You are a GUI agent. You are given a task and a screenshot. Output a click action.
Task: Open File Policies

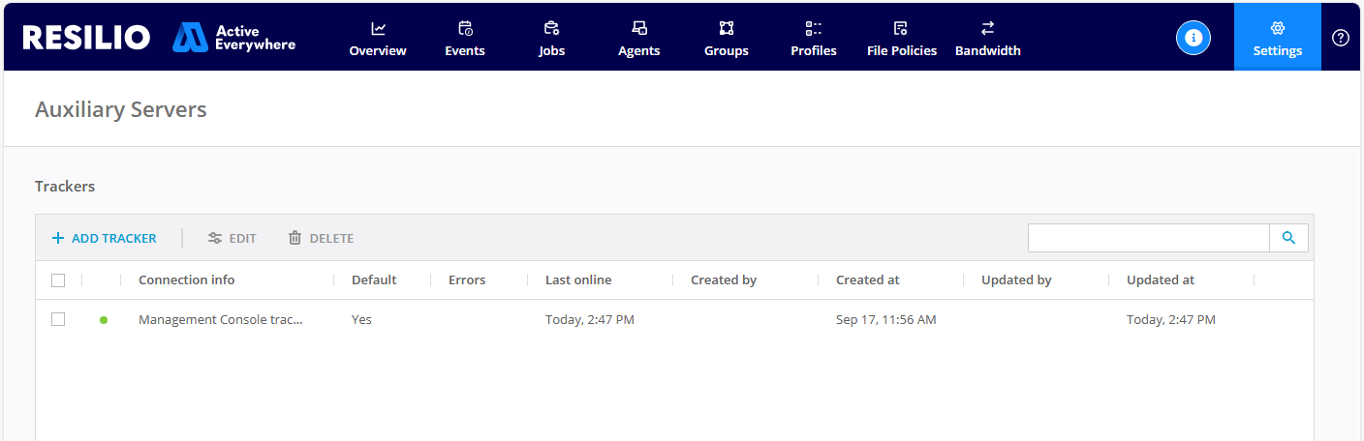tap(901, 39)
